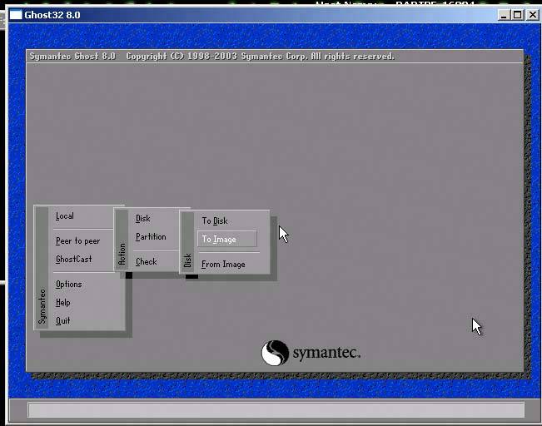The image size is (542, 426).
Task: Click the vertical Disk submenu label
Action: (187, 260)
